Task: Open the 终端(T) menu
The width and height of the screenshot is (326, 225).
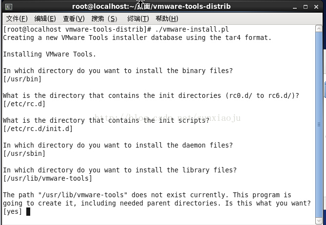Action: 138,19
